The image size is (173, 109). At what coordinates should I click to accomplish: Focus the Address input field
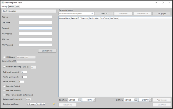click(x=35, y=17)
